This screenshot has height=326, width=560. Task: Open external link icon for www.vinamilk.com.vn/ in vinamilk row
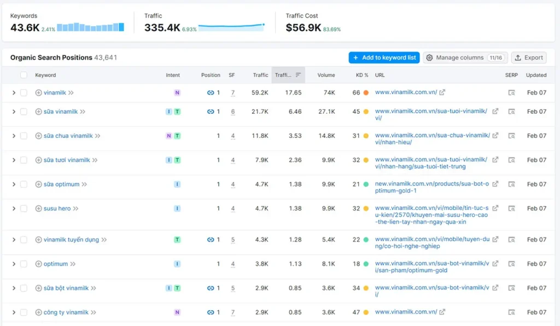coord(442,92)
